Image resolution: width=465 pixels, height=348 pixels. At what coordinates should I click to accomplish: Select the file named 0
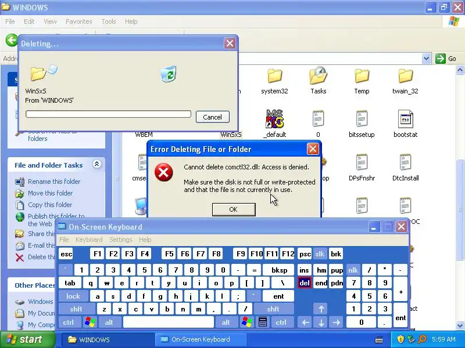pyautogui.click(x=318, y=119)
